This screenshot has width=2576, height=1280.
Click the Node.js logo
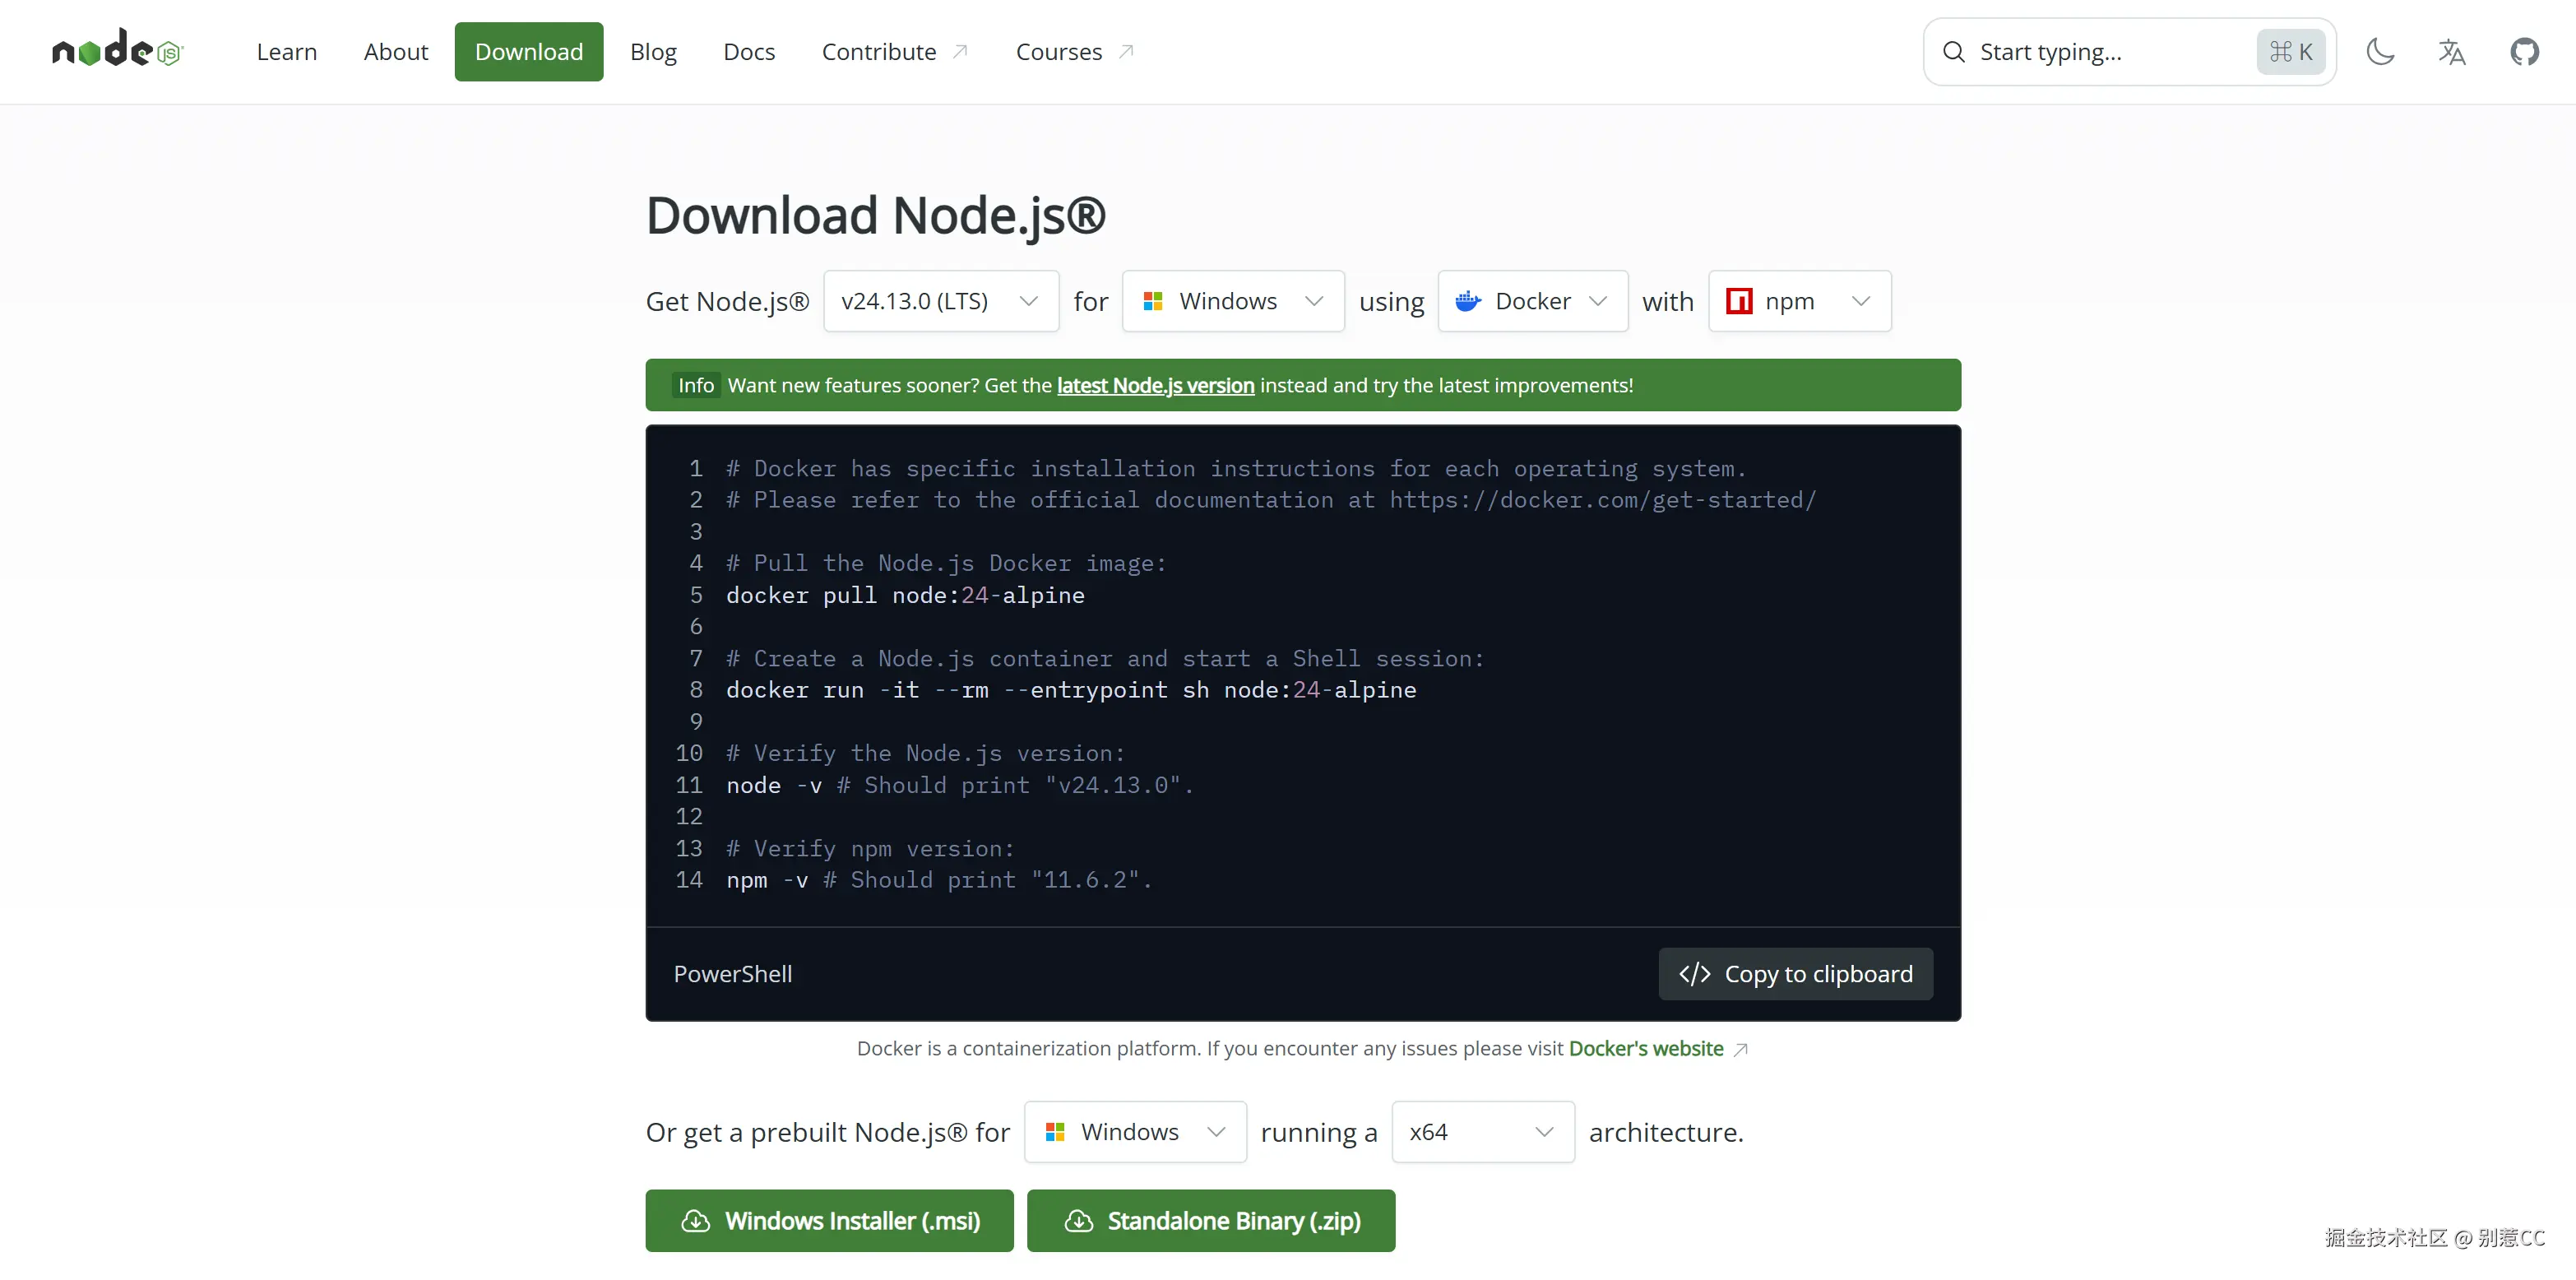pos(117,50)
